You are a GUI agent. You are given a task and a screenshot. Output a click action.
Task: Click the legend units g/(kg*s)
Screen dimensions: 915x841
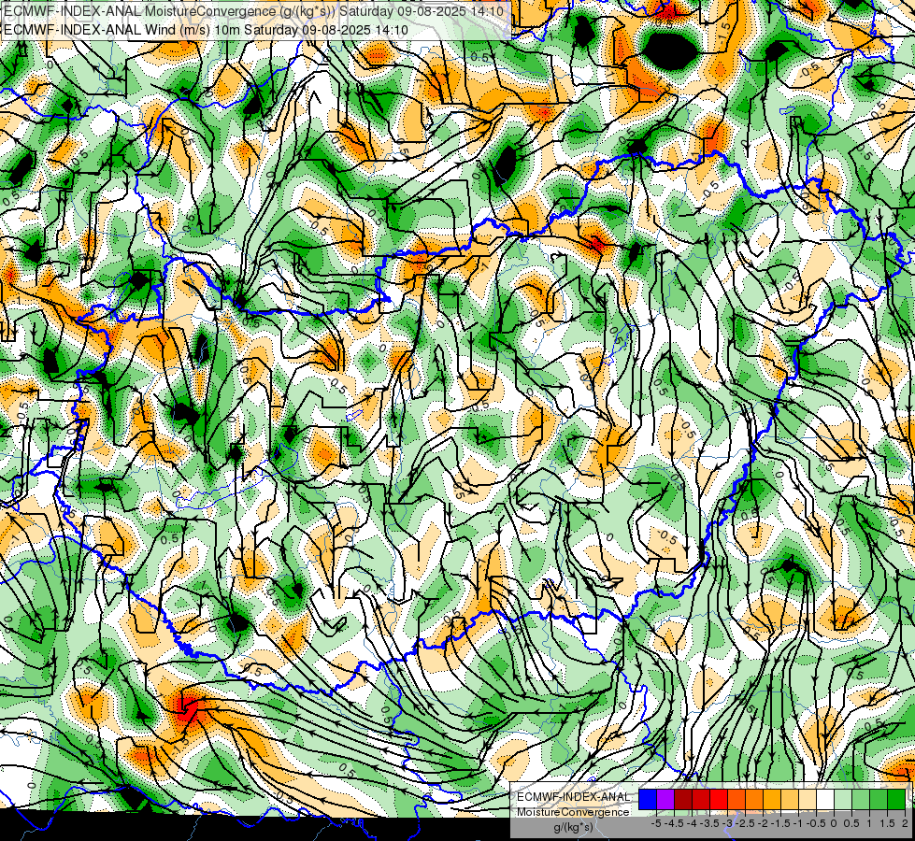coord(573,828)
